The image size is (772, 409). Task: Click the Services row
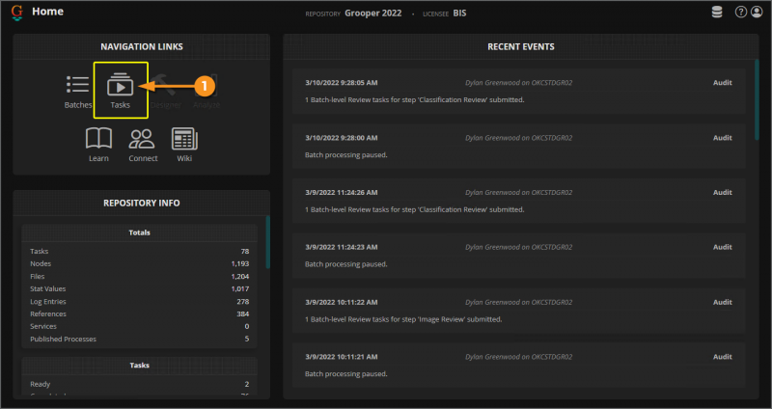pyautogui.click(x=139, y=326)
